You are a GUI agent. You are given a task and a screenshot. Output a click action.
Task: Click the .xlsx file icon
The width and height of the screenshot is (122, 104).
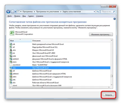[11, 68]
